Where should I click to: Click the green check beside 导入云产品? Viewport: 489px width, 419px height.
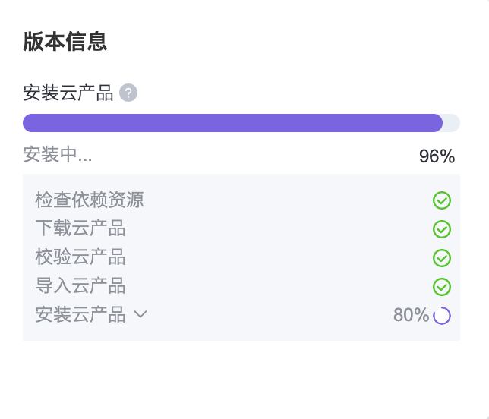pos(442,287)
